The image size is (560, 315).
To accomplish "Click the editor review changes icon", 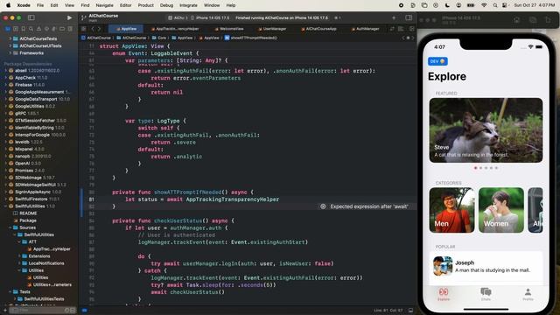I will 392,29.
